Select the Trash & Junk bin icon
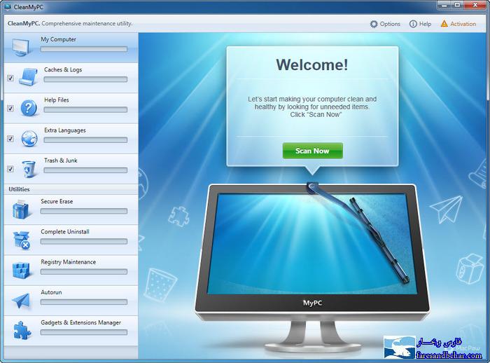This screenshot has width=490, height=363. point(29,168)
